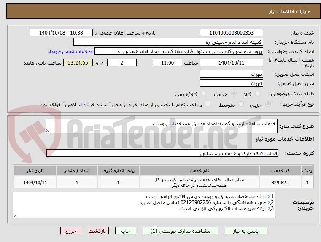Click the ایجاد کننده درخواست field
The image size is (321, 242).
point(179,51)
